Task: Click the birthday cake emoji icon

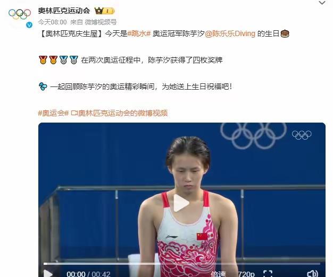Action: (285, 33)
